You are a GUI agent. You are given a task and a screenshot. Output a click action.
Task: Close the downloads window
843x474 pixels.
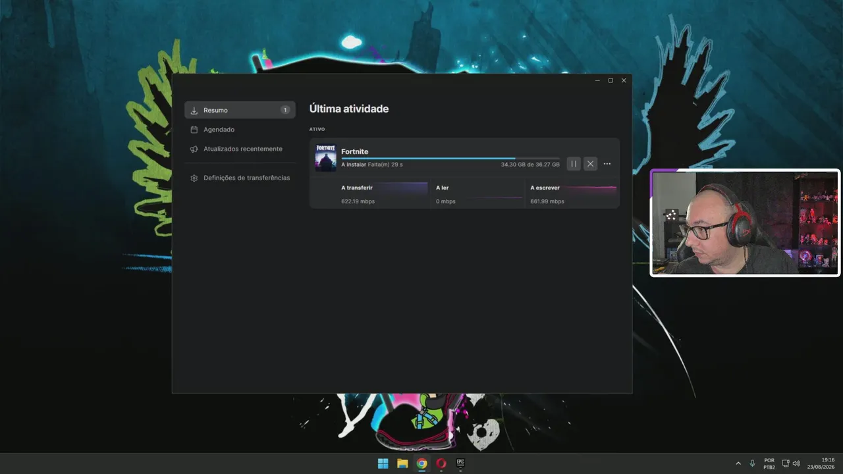624,80
